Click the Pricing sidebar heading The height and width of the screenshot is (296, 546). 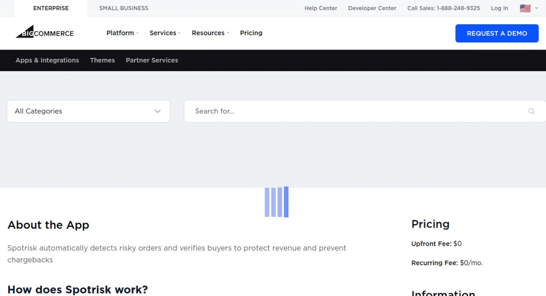pyautogui.click(x=430, y=224)
